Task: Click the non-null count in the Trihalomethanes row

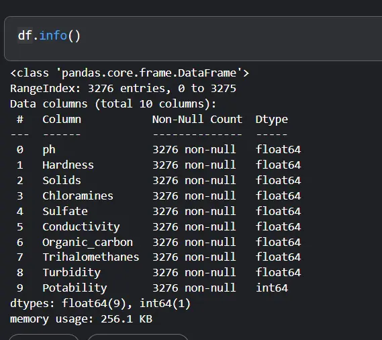Action: 194,257
